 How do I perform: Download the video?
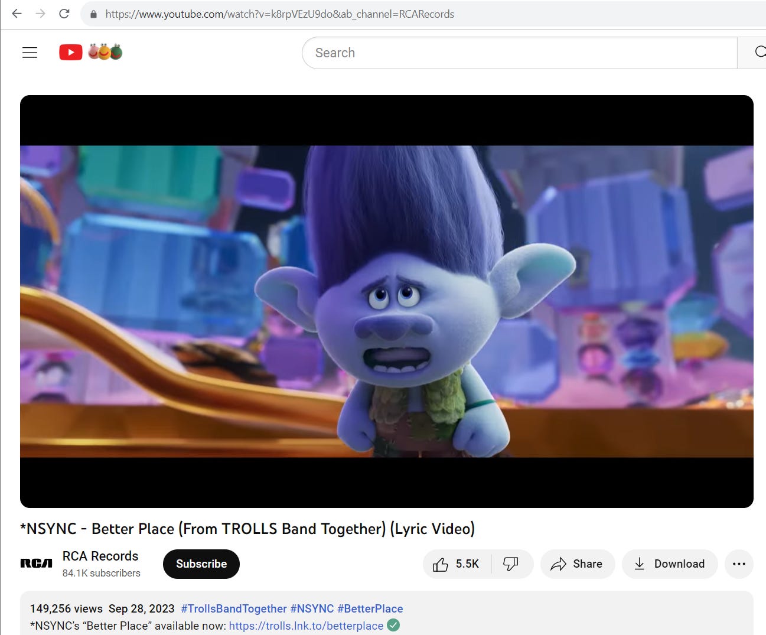pyautogui.click(x=670, y=564)
